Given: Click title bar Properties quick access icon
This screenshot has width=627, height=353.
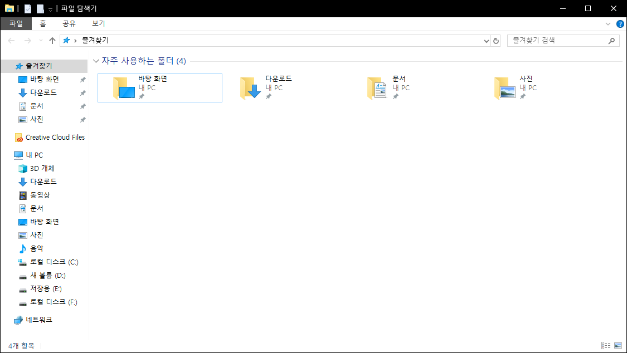Looking at the screenshot, I should point(28,8).
